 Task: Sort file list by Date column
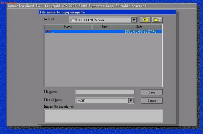coord(139,27)
